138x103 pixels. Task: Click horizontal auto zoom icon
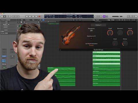(124, 20)
